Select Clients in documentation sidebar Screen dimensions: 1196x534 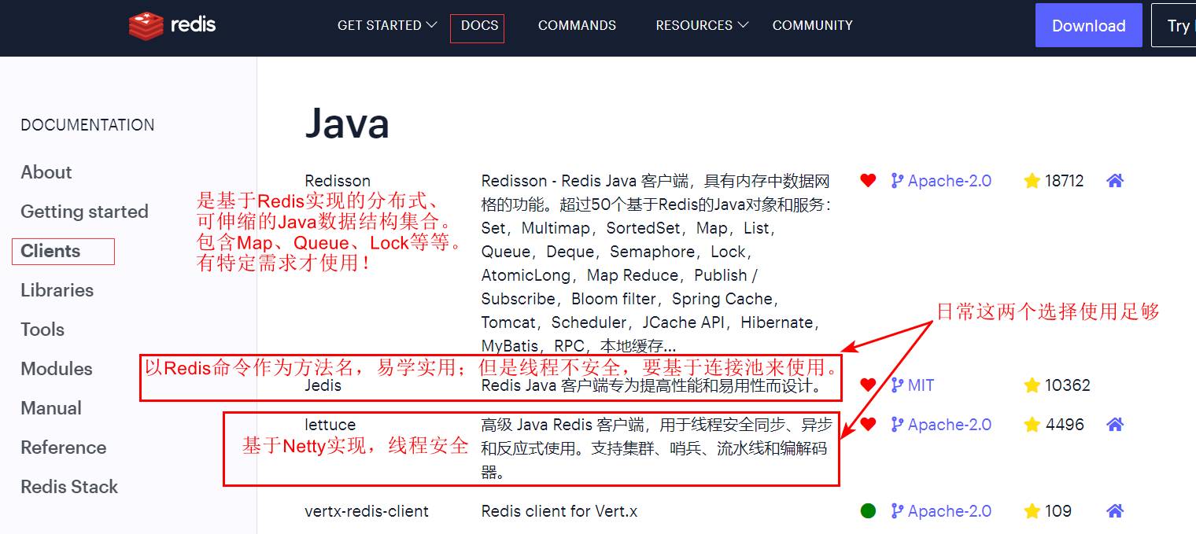(50, 251)
